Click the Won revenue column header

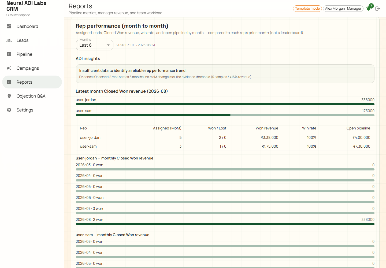pos(267,128)
